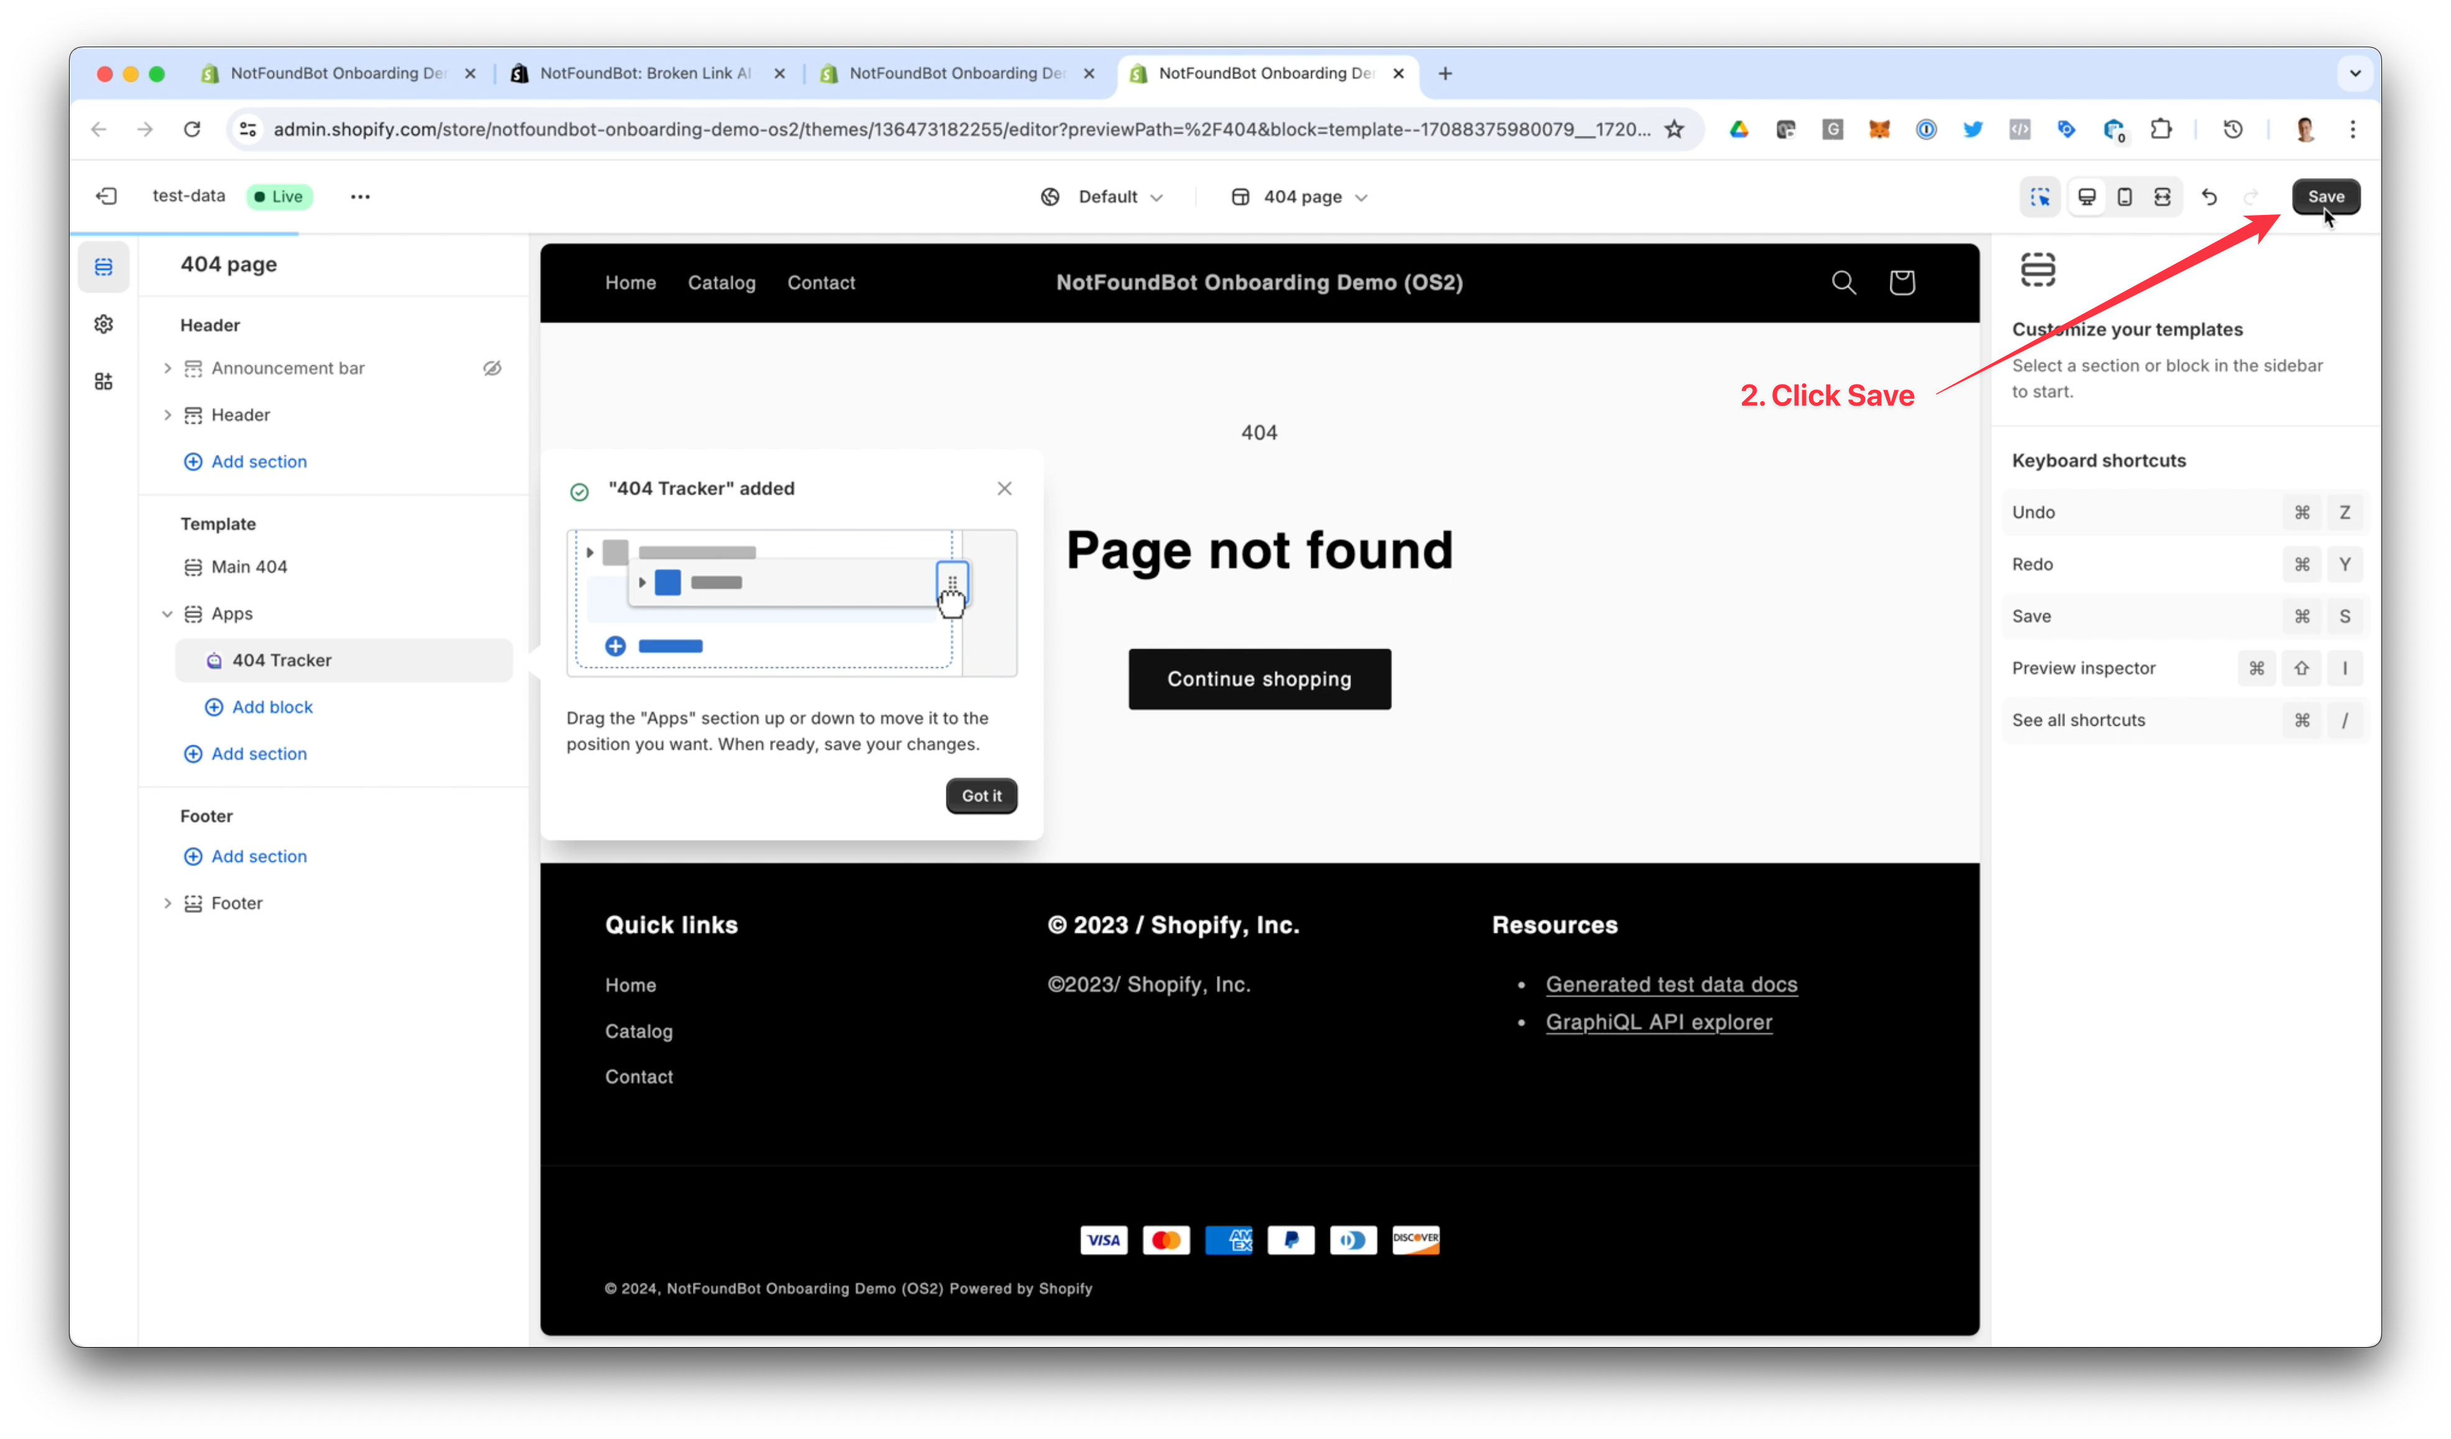Click Add block under 404 Tracker
The image size is (2451, 1439).
(x=259, y=707)
